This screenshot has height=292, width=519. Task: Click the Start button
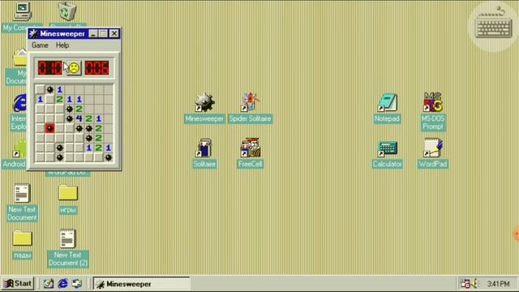coord(18,284)
